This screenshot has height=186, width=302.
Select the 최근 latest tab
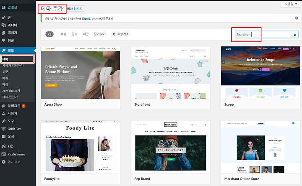pos(86,34)
